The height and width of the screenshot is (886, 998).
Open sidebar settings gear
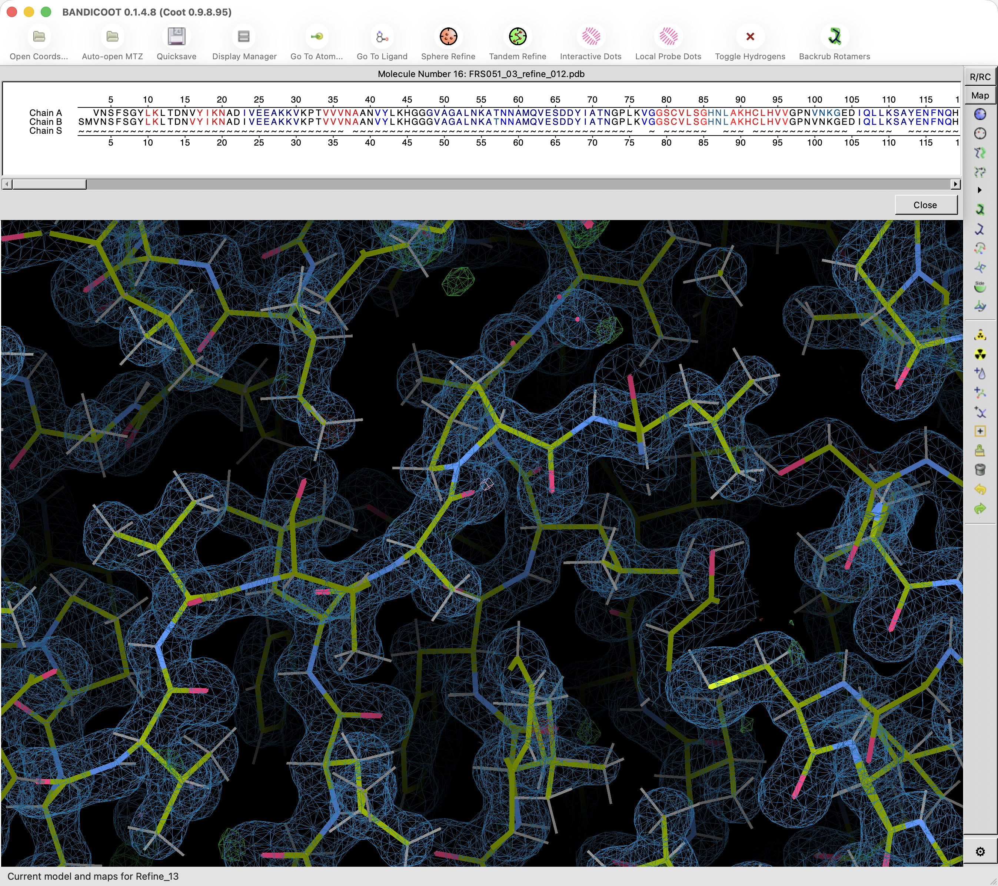980,852
